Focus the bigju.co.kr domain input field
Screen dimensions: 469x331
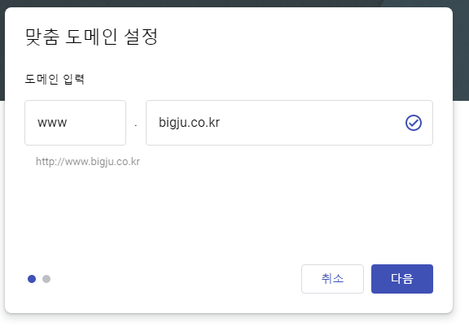[289, 123]
